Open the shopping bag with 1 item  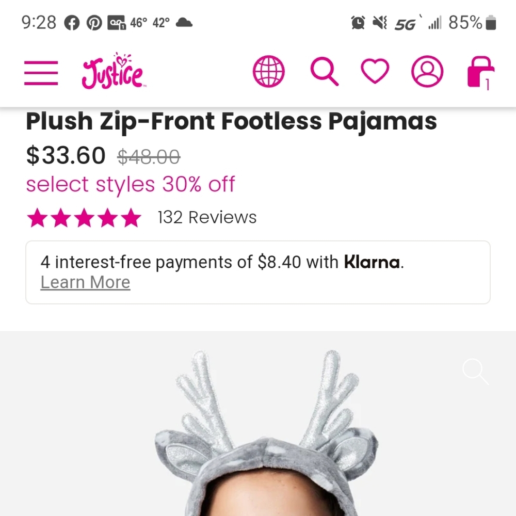click(480, 72)
